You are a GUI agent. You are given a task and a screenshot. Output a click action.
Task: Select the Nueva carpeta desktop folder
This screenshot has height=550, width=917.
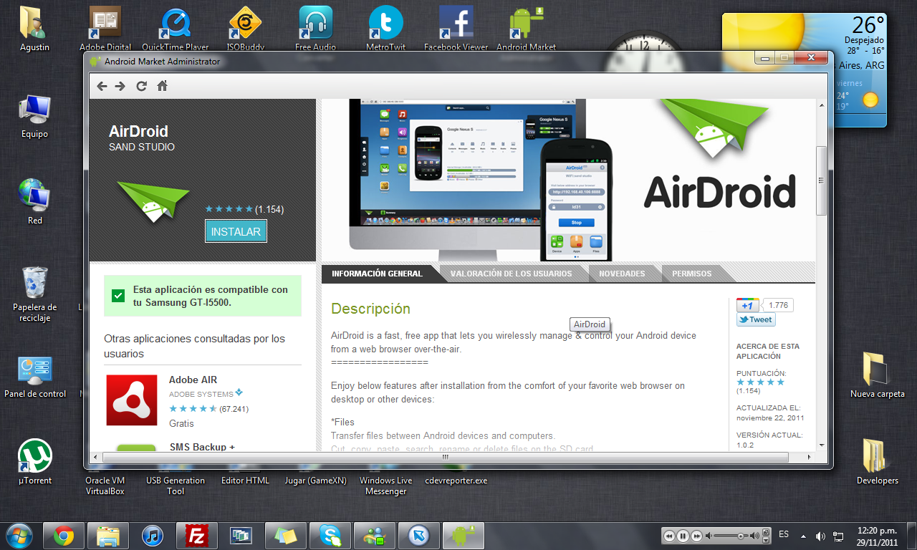point(877,375)
